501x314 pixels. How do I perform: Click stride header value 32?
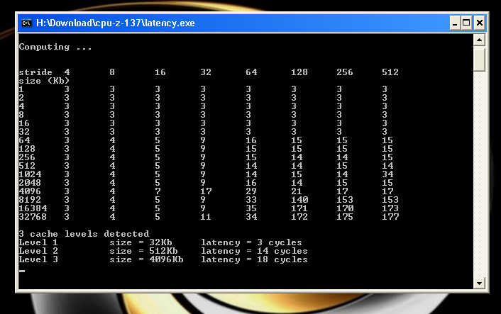[206, 72]
